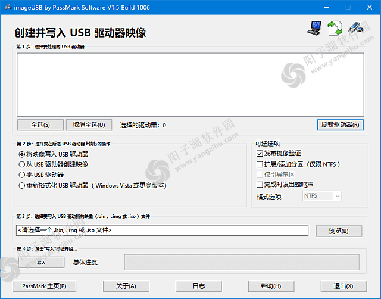Image resolution: width=381 pixels, height=299 pixels.
Task: Click the 帮助(H) help button
Action: pyautogui.click(x=271, y=286)
